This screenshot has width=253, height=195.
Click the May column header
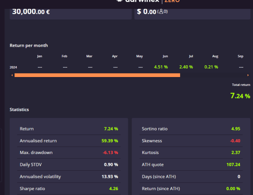click(x=139, y=56)
